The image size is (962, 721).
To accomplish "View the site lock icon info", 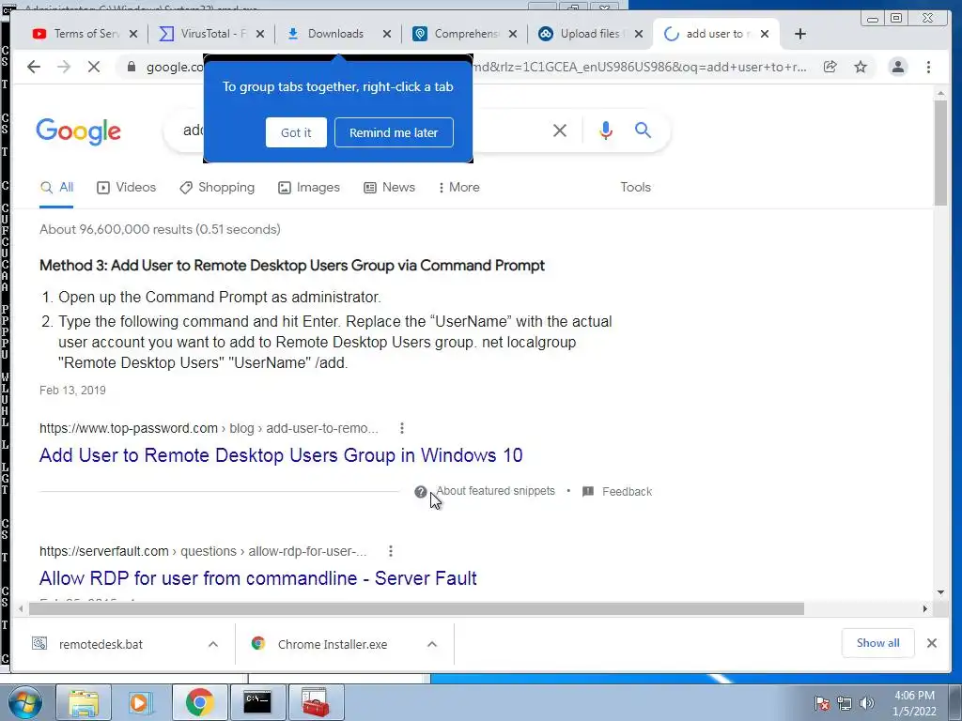I will click(x=132, y=67).
